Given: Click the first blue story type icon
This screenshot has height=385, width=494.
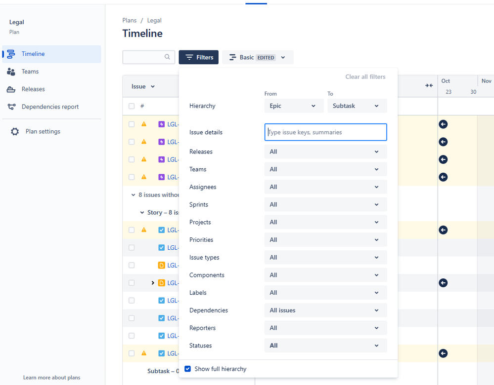Looking at the screenshot, I should [161, 230].
